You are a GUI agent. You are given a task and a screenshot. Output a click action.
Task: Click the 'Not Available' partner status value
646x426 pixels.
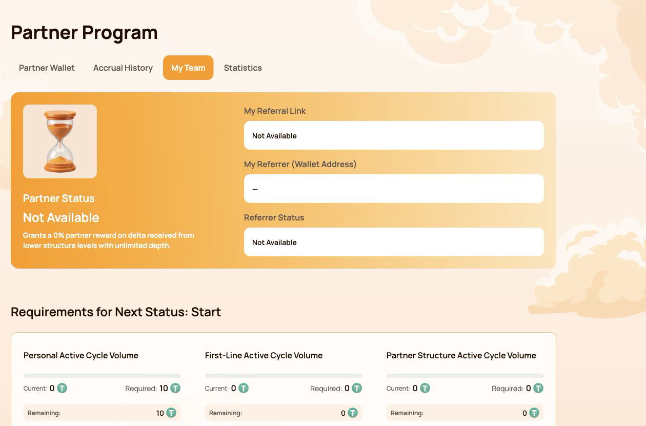point(61,217)
